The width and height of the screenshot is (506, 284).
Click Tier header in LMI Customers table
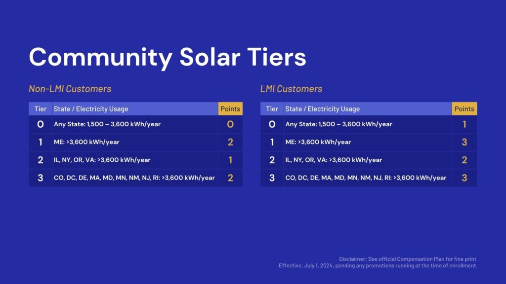pyautogui.click(x=272, y=109)
